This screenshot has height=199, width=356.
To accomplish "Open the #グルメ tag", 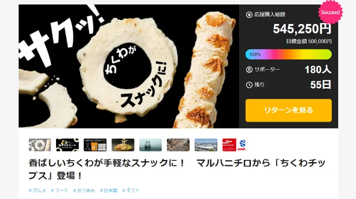I will click(x=37, y=191).
